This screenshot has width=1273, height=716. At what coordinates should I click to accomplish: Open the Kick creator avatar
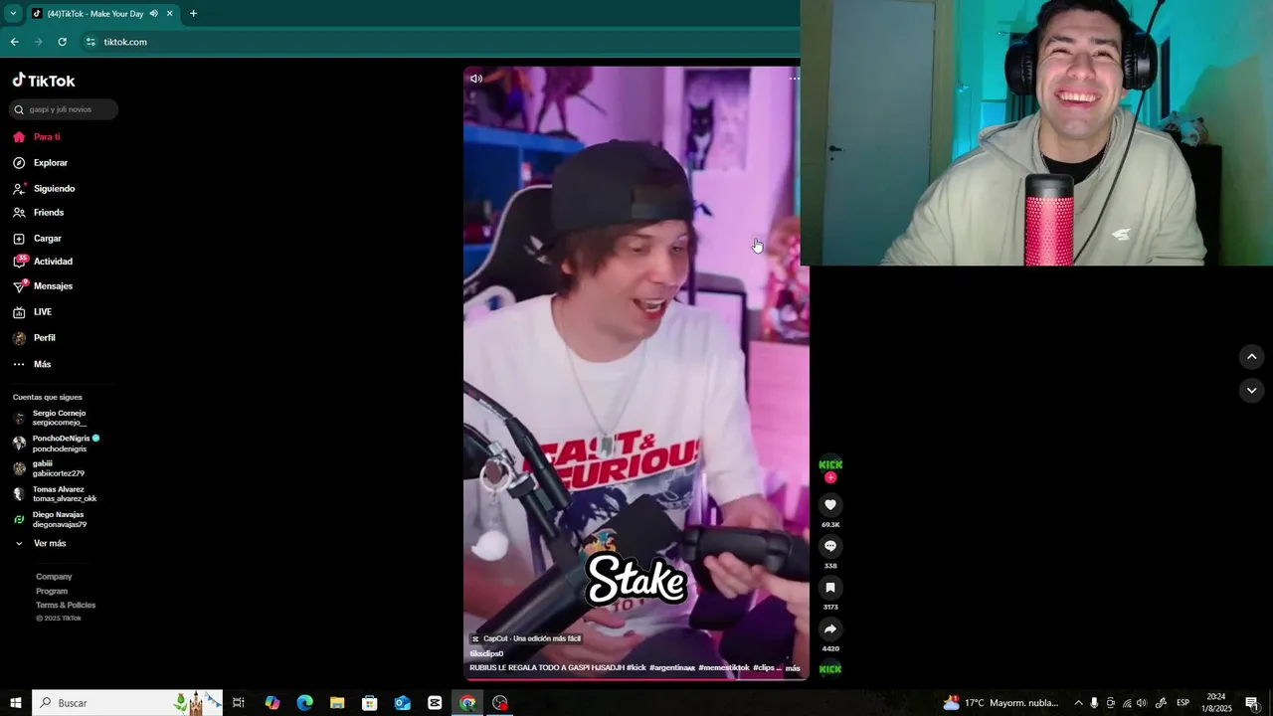[830, 464]
